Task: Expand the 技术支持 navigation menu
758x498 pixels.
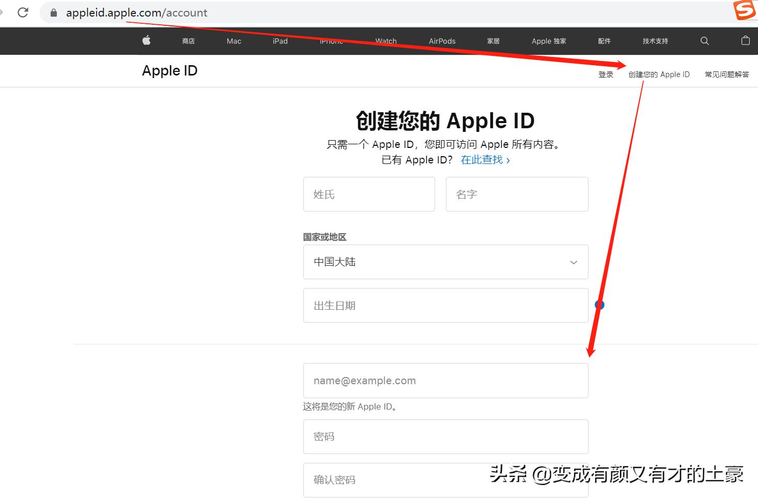Action: 654,41
